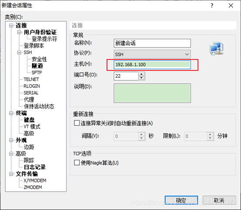The height and width of the screenshot is (210, 241).
Task: Select 外观 in category tree
Action: [x=21, y=140]
